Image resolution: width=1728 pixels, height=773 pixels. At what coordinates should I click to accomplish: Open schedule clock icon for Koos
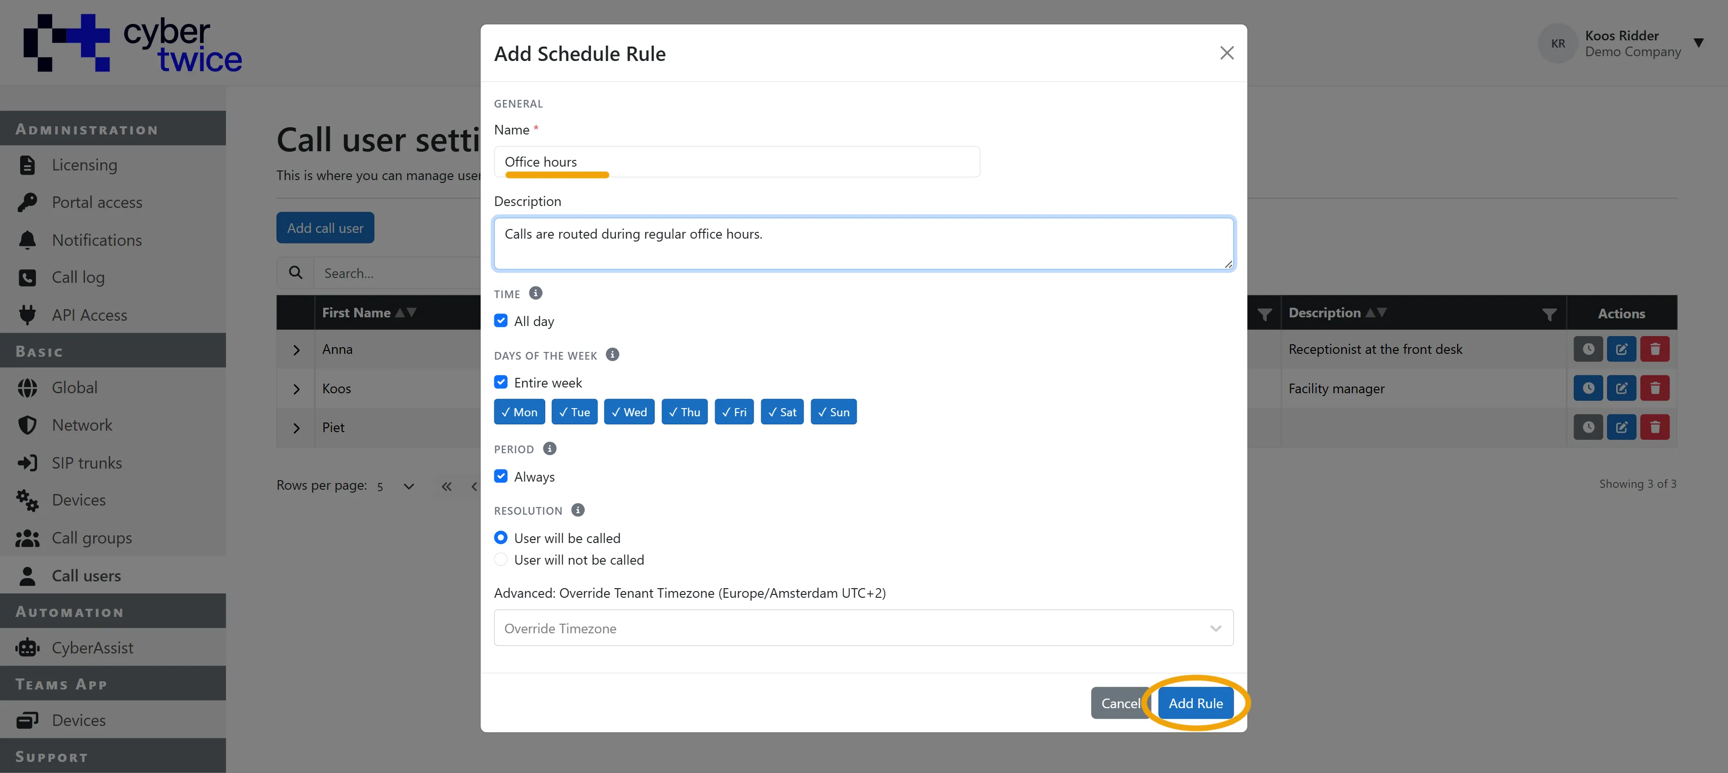click(1588, 388)
